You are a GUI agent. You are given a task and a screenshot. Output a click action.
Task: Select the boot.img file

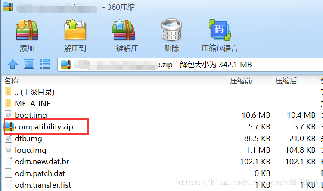(31, 115)
